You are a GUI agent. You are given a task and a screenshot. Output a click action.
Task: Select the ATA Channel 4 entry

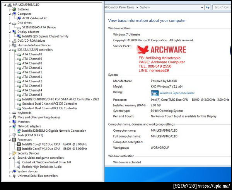[x=32, y=90]
